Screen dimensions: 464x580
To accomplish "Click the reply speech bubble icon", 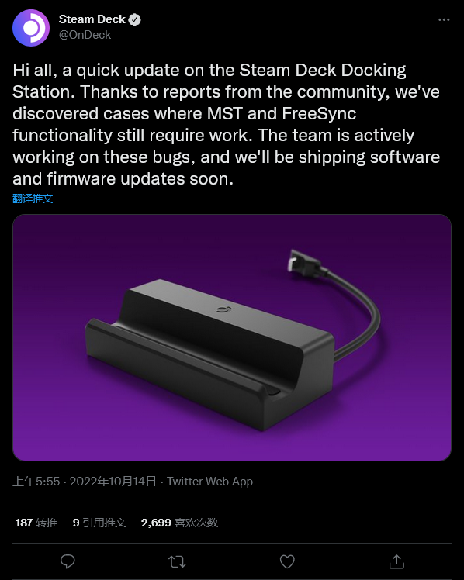I will 68,561.
